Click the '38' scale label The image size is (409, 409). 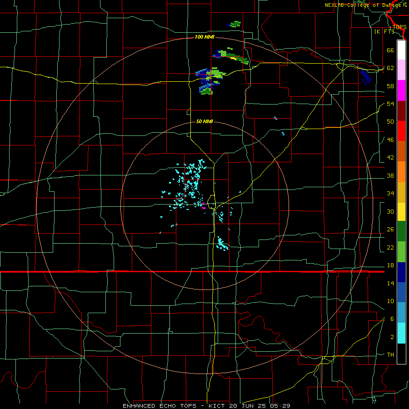390,176
